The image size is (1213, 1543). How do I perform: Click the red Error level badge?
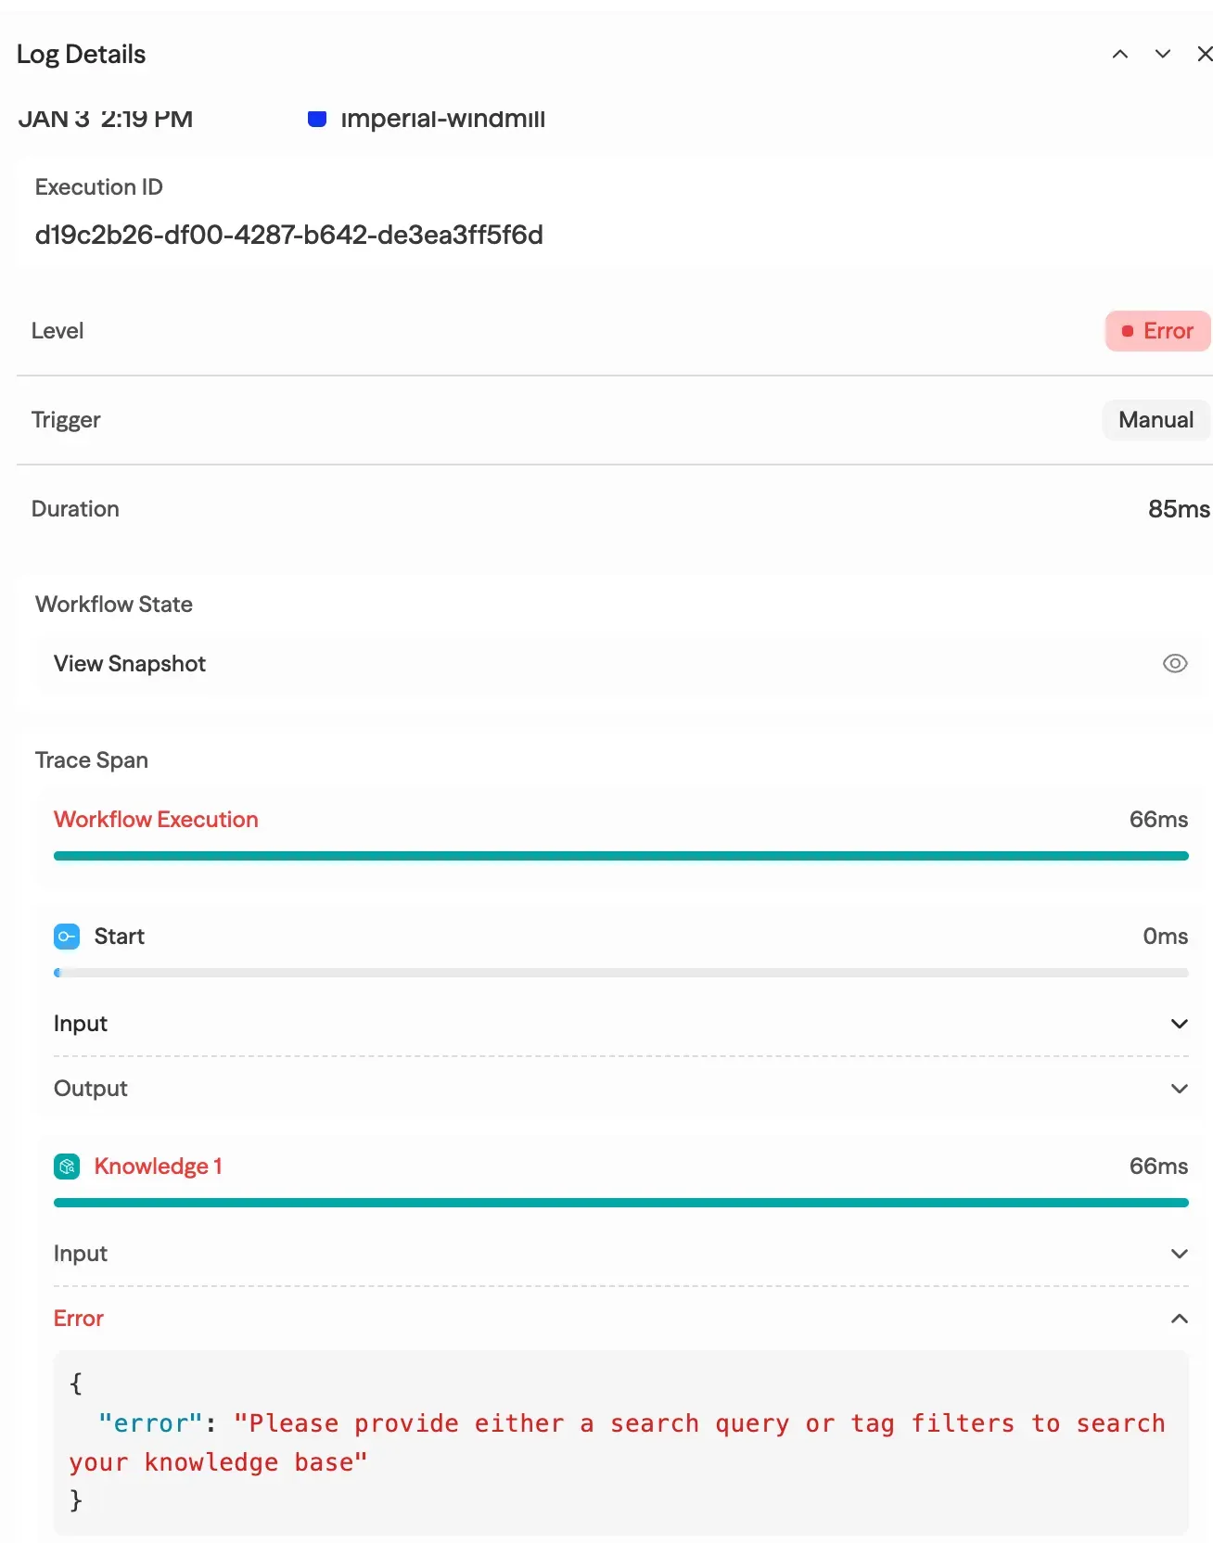click(x=1156, y=331)
